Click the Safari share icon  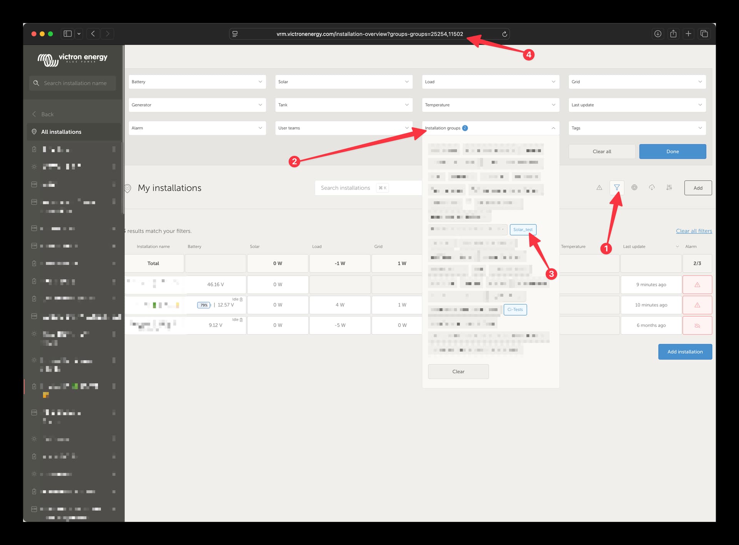[x=673, y=34]
